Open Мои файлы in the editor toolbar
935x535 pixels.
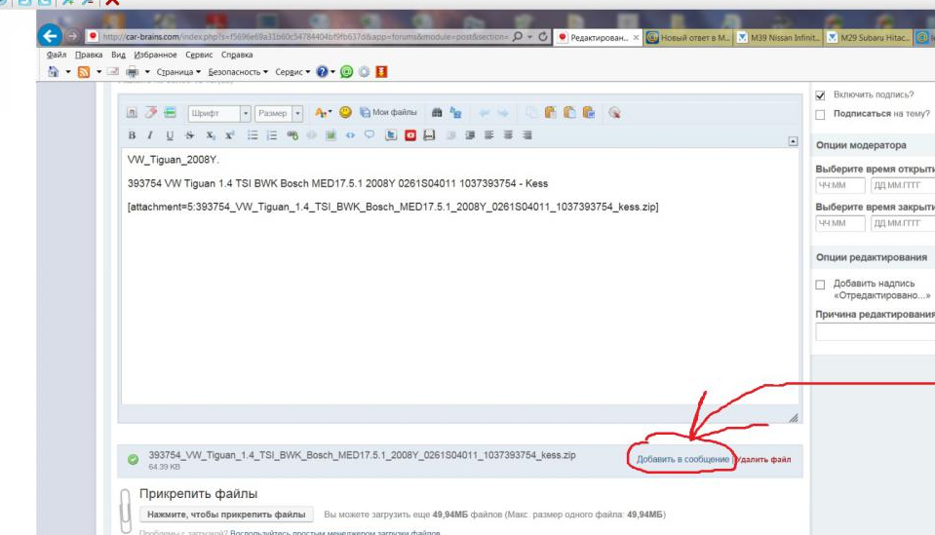click(x=388, y=112)
